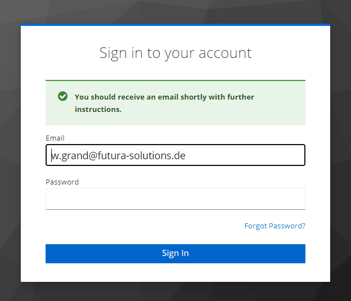Click the "You should receive an email" message text
This screenshot has height=301, width=351.
pyautogui.click(x=164, y=97)
